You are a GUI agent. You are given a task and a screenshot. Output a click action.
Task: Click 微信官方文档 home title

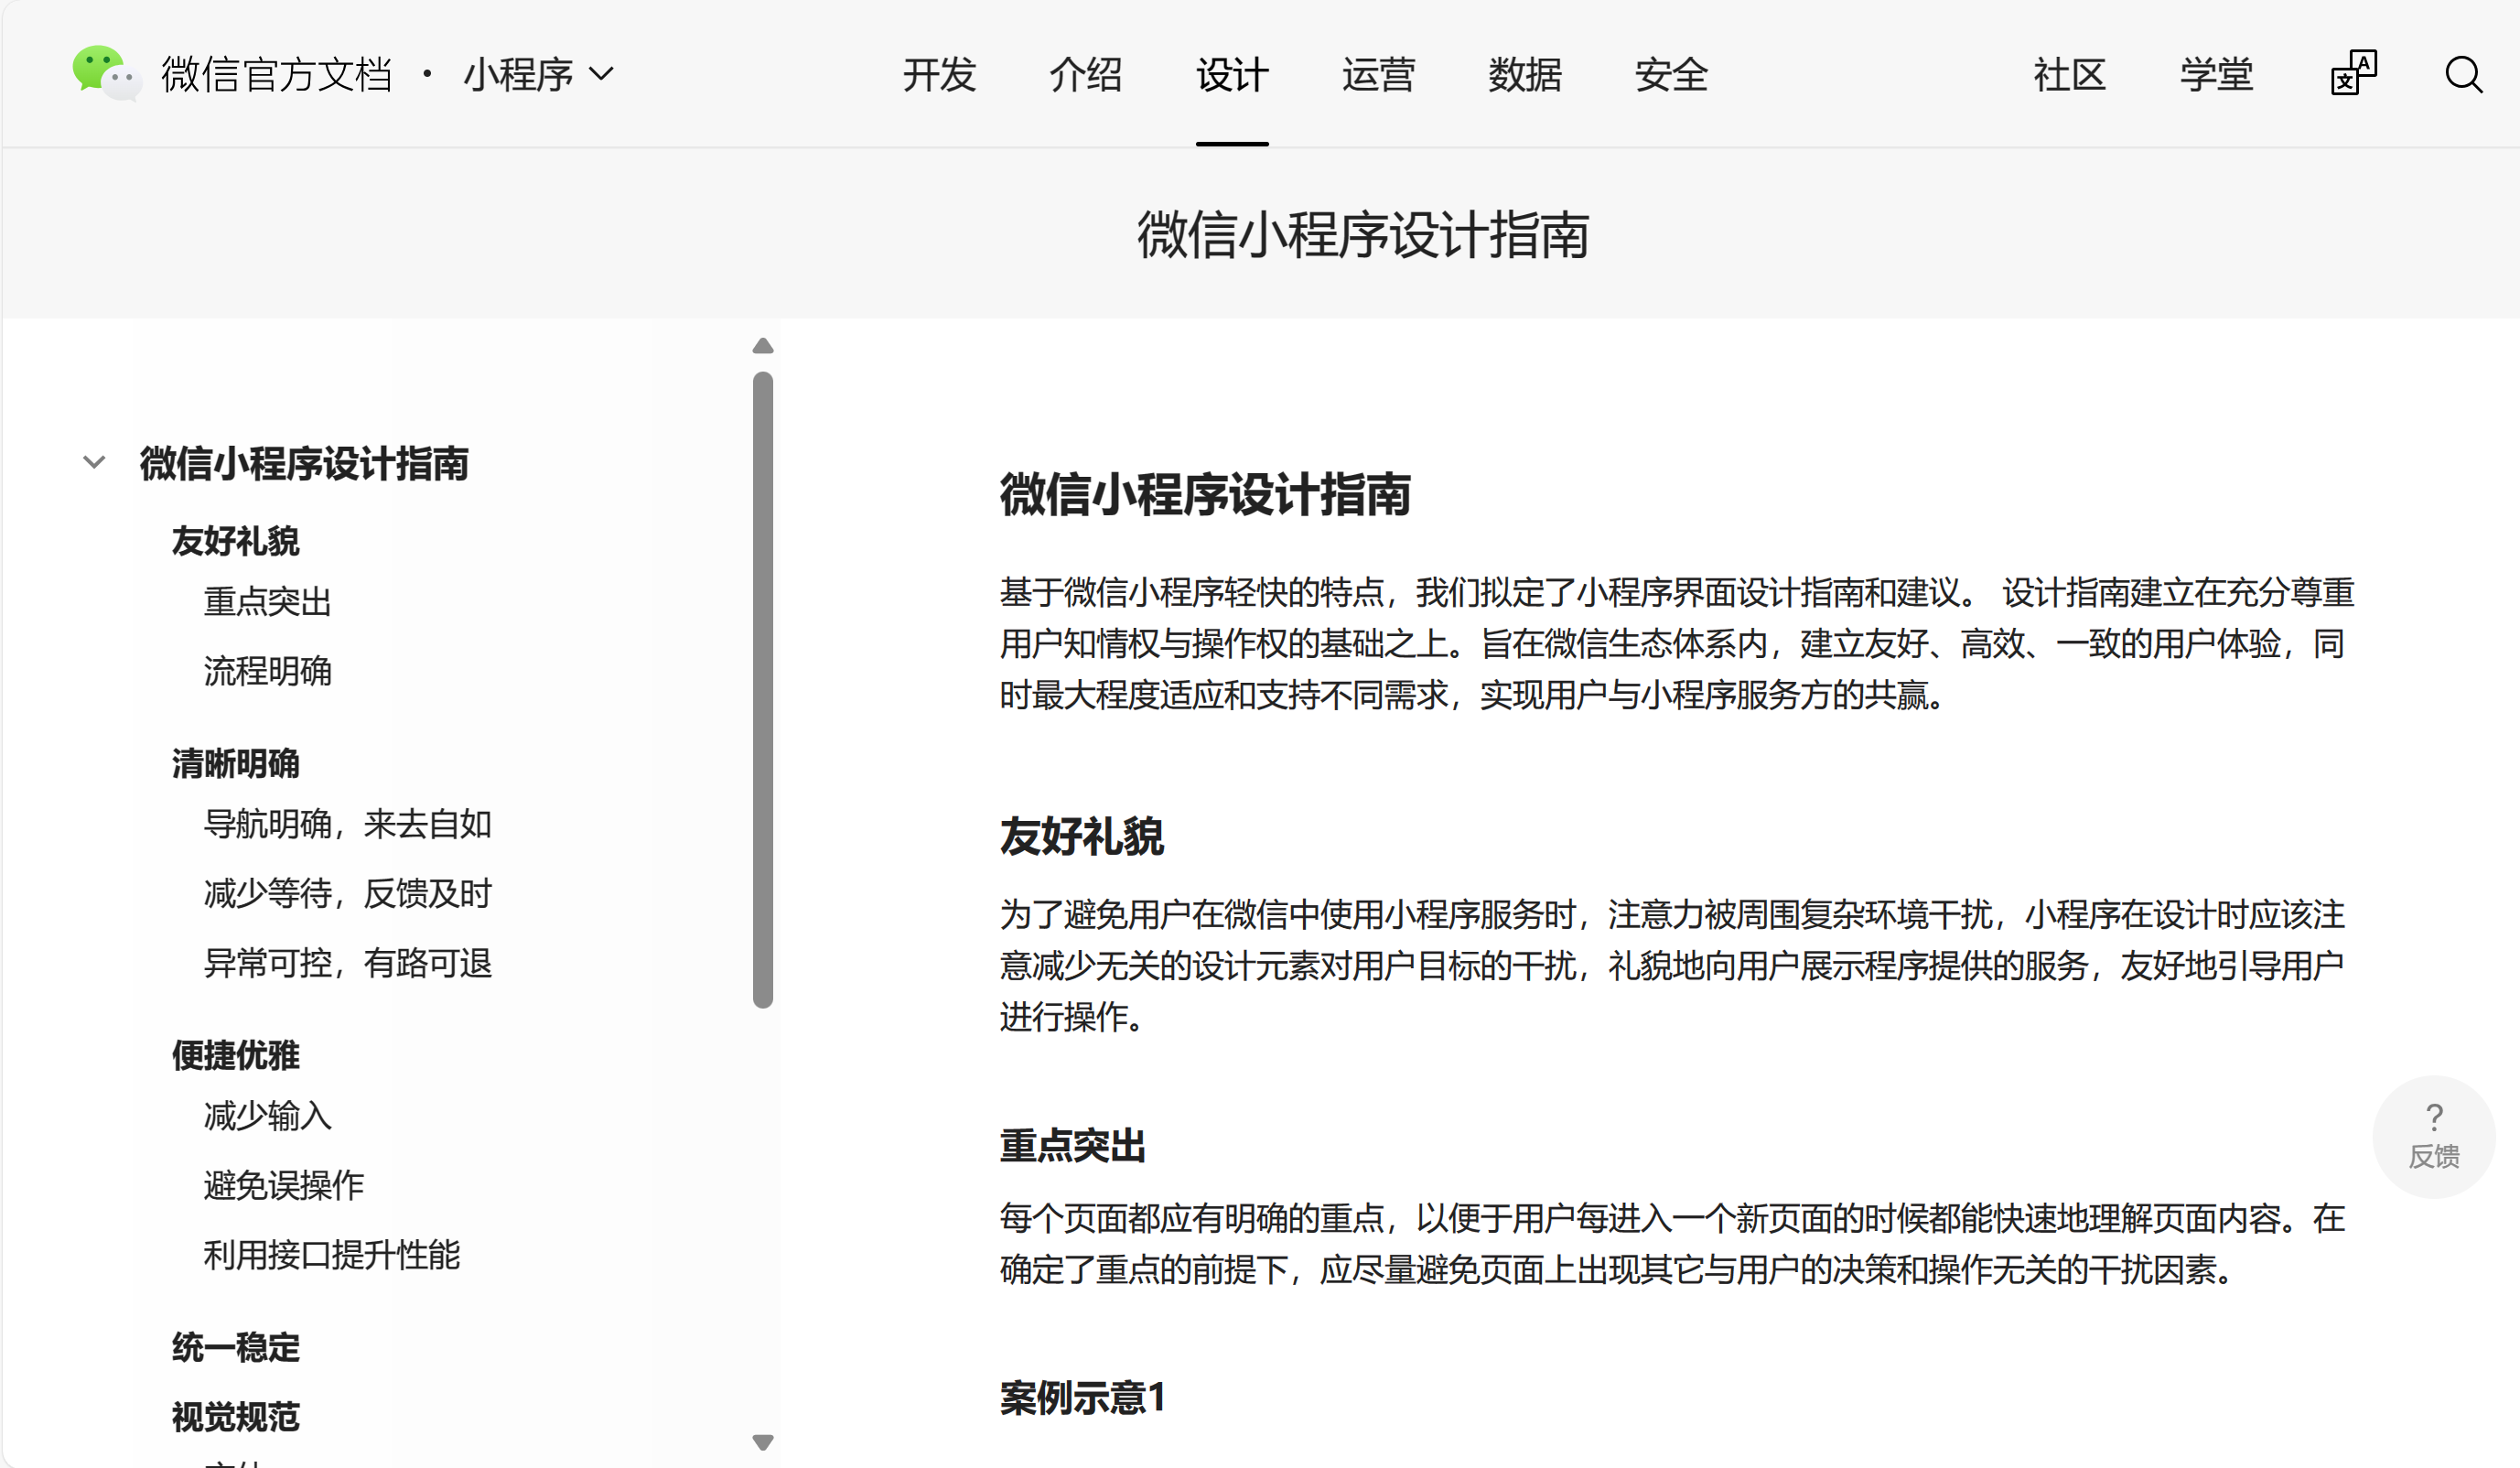point(276,75)
